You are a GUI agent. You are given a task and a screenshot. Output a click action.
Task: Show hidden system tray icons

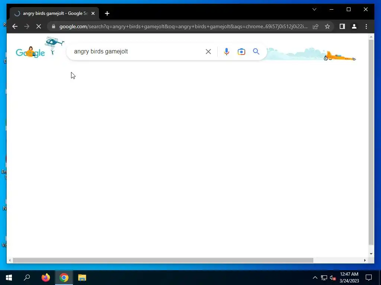pos(315,278)
